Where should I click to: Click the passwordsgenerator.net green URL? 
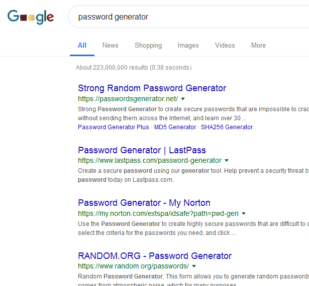tap(128, 99)
